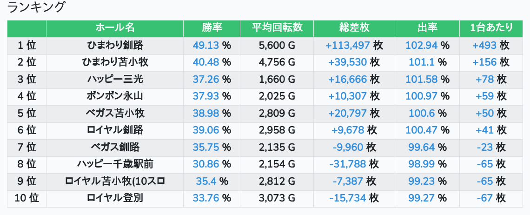Click the 平均回転数 column header
The width and height of the screenshot is (530, 215).
[x=277, y=28]
